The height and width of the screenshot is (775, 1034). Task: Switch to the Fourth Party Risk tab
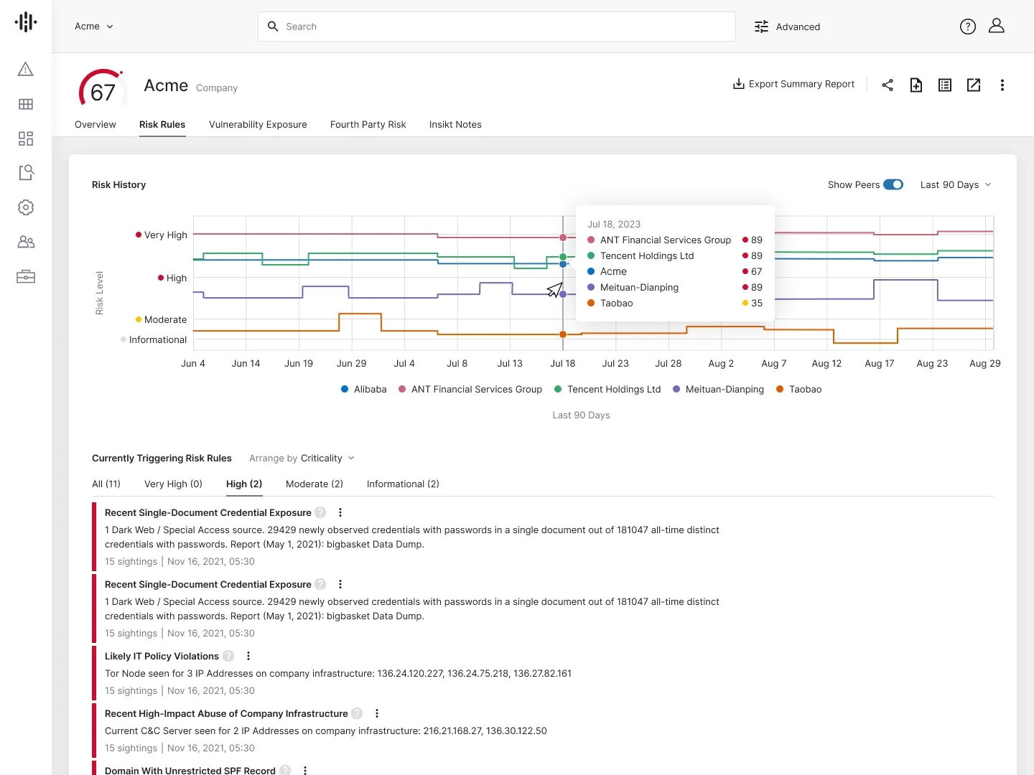368,124
